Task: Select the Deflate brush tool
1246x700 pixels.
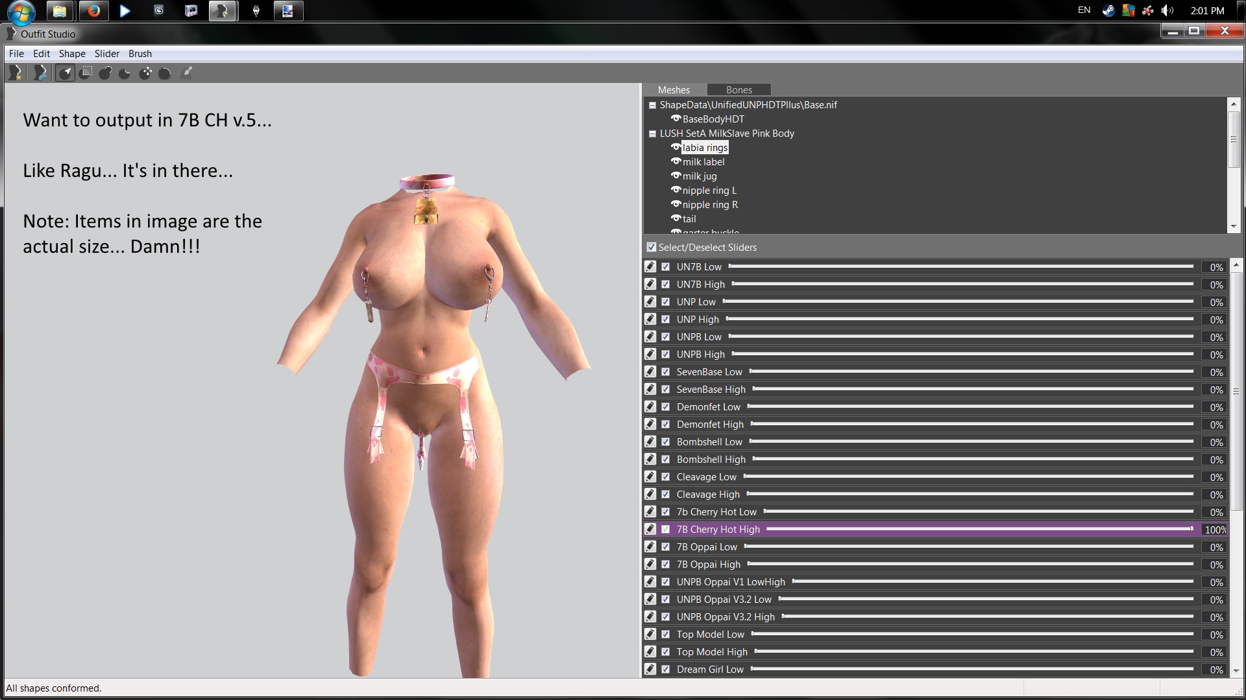Action: tap(125, 73)
